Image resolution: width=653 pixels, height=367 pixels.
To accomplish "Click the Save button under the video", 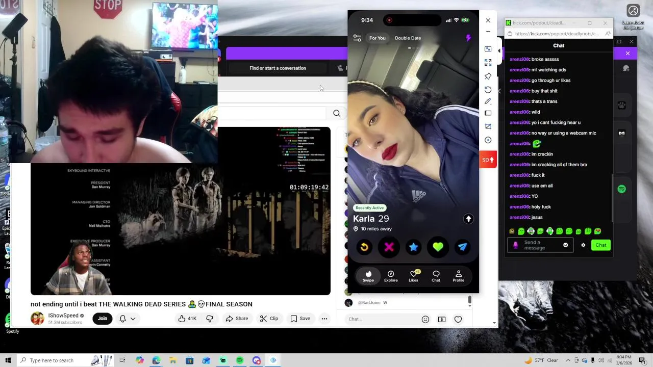I will coord(300,319).
